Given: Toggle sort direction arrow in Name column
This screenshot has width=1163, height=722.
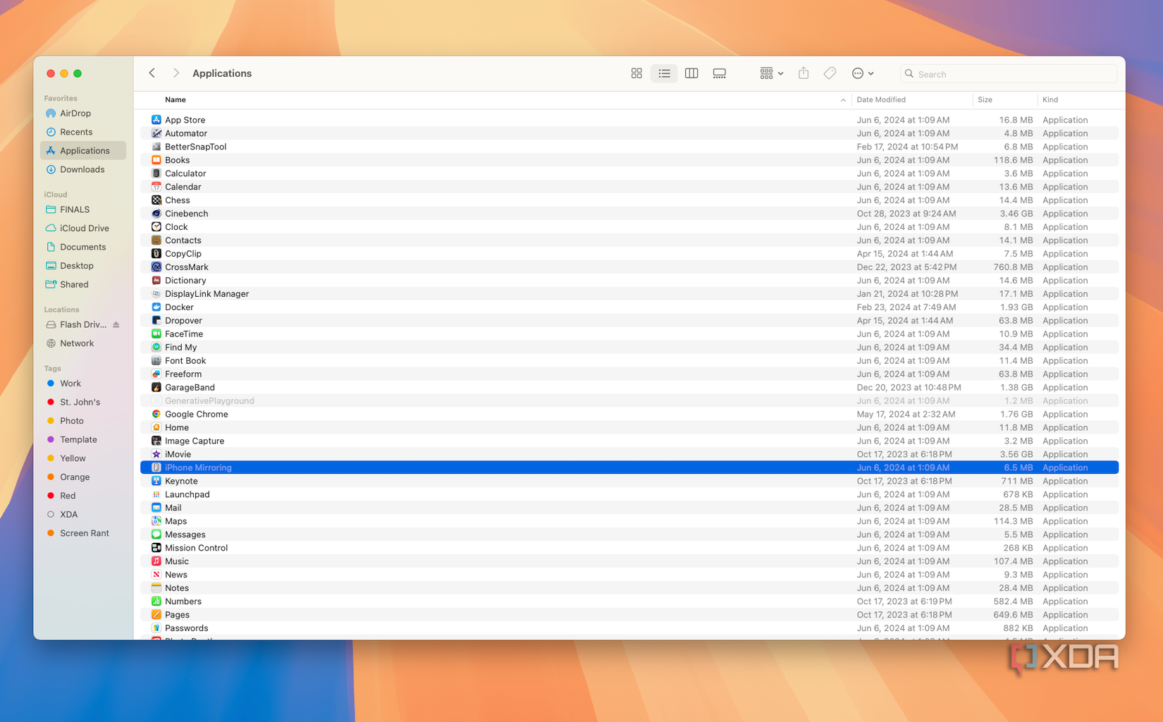Looking at the screenshot, I should coord(843,100).
